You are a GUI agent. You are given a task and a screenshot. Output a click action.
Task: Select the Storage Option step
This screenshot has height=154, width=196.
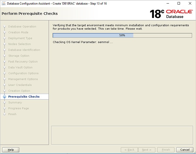coord(19,56)
